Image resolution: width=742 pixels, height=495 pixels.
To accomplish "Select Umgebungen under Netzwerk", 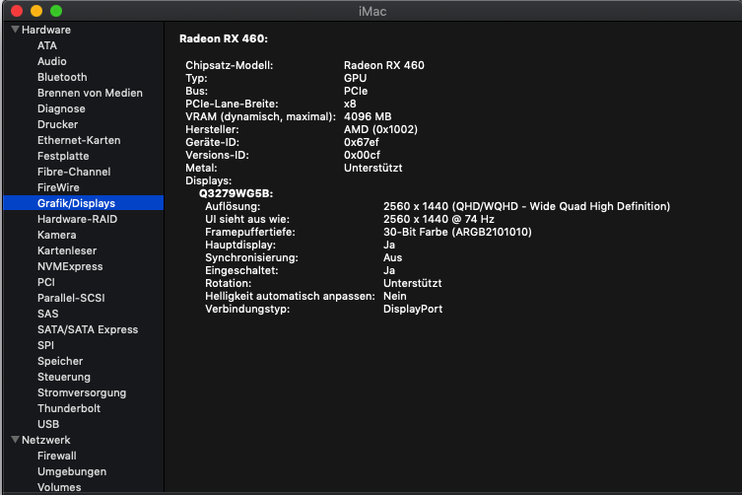I will tap(72, 471).
